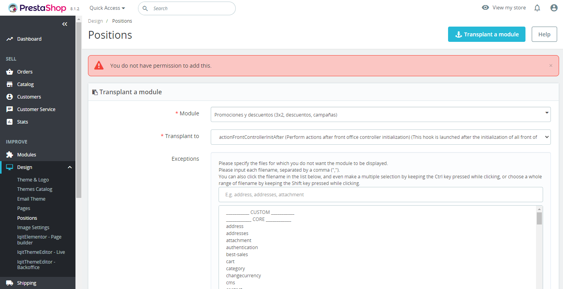The width and height of the screenshot is (563, 289).
Task: Open the Transplant to hook dropdown
Action: coord(380,137)
